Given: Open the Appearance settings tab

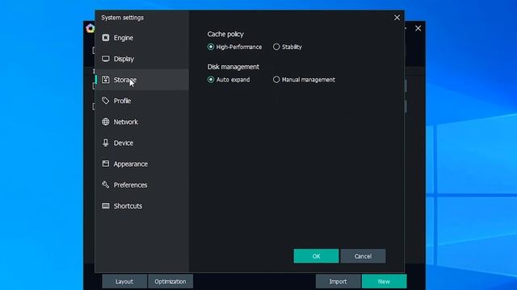Looking at the screenshot, I should [142, 164].
